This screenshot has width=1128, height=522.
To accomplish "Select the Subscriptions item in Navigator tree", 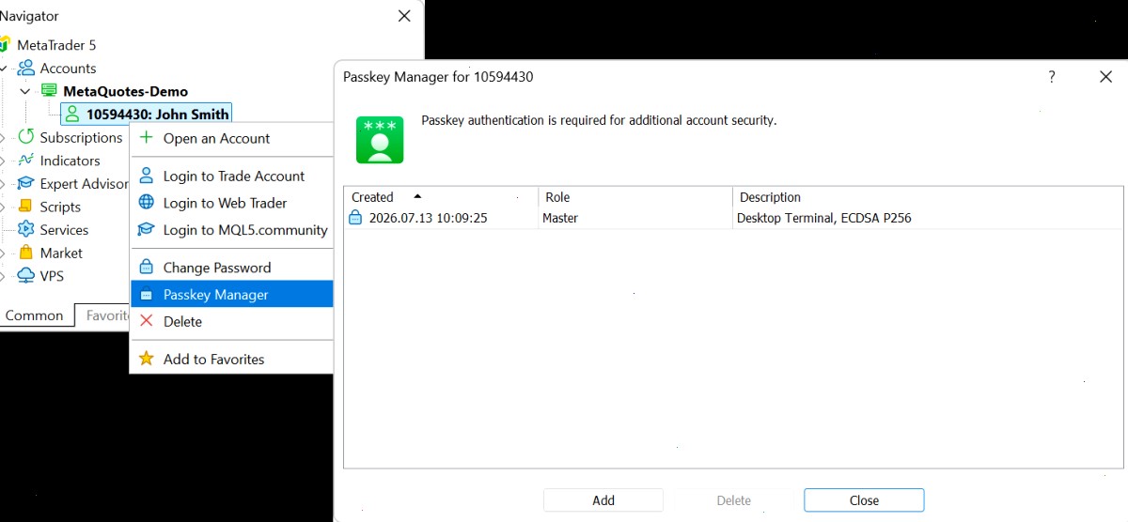I will tap(81, 137).
